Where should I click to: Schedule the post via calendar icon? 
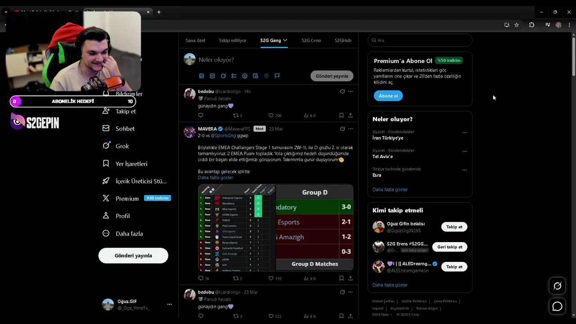(256, 76)
